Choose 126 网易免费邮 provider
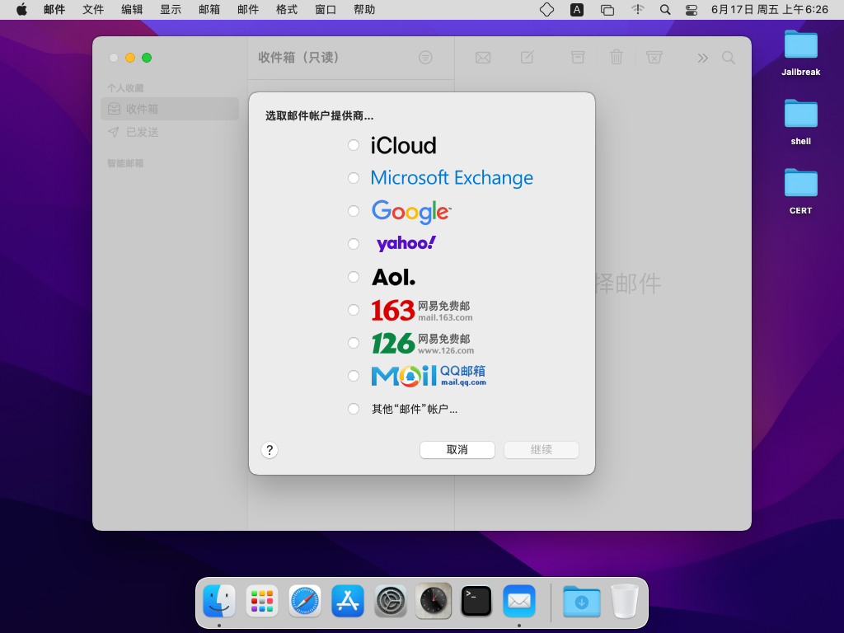This screenshot has width=844, height=633. point(353,343)
